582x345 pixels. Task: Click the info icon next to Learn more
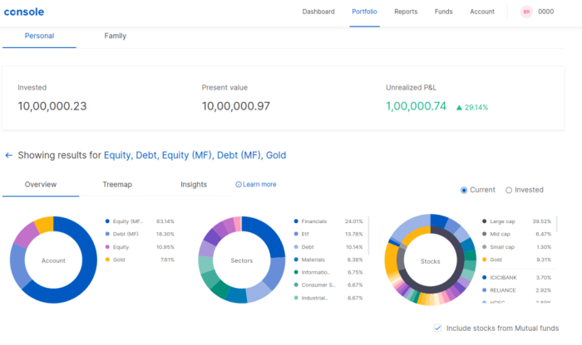point(239,184)
